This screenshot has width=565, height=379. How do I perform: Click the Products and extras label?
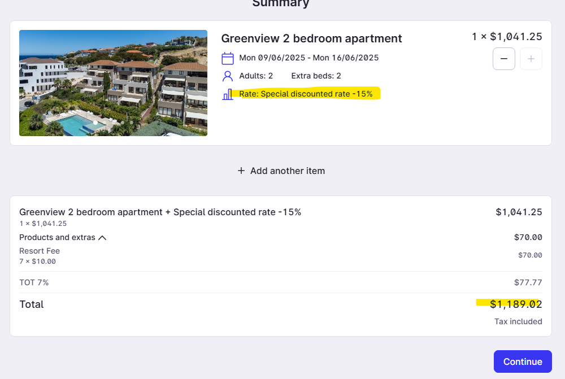[x=57, y=237]
